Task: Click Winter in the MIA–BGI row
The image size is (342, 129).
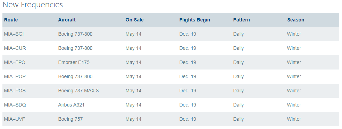Action: click(294, 34)
